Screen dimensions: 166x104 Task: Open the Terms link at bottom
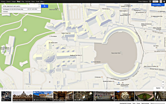pos(134,103)
